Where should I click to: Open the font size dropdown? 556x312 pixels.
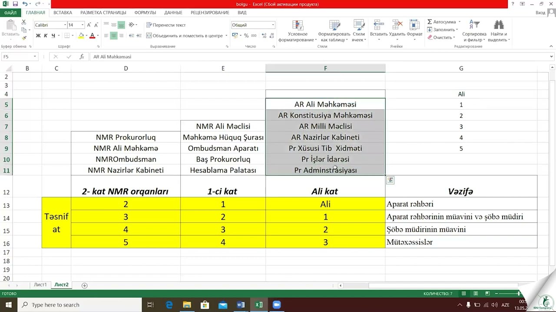point(83,25)
